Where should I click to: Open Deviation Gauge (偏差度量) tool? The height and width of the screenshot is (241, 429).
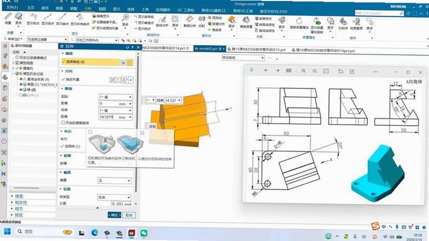[246, 22]
